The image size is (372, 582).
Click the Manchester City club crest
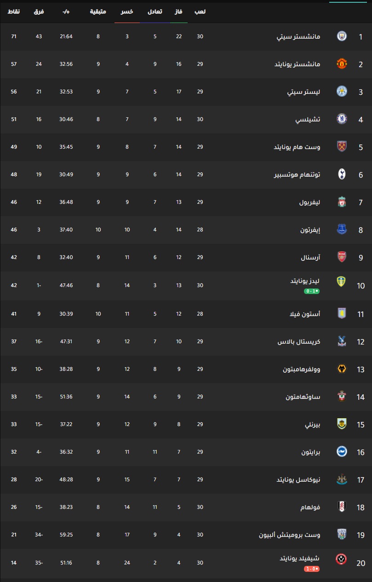point(342,36)
